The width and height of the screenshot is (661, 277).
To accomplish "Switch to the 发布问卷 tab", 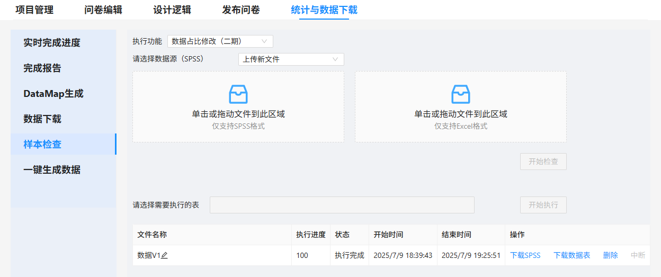I will tap(241, 10).
